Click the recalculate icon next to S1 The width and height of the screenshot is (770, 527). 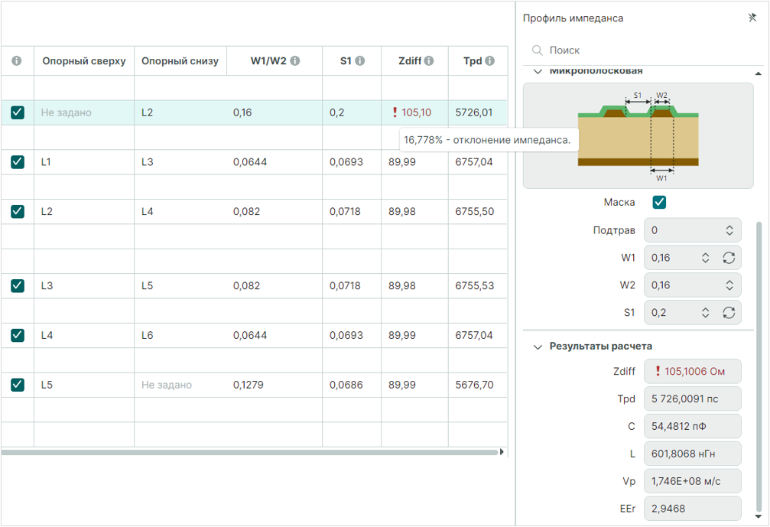point(729,312)
